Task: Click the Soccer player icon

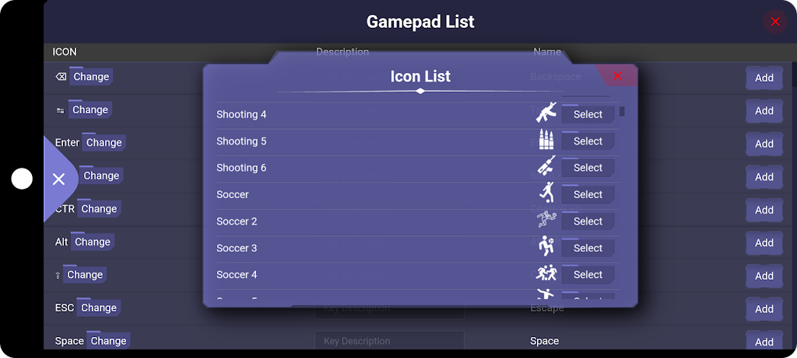Action: coord(547,194)
